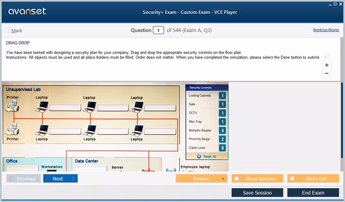This screenshot has height=202, width=345.
Task: Click the bottom-middle Laptop icon
Action: 89,131
